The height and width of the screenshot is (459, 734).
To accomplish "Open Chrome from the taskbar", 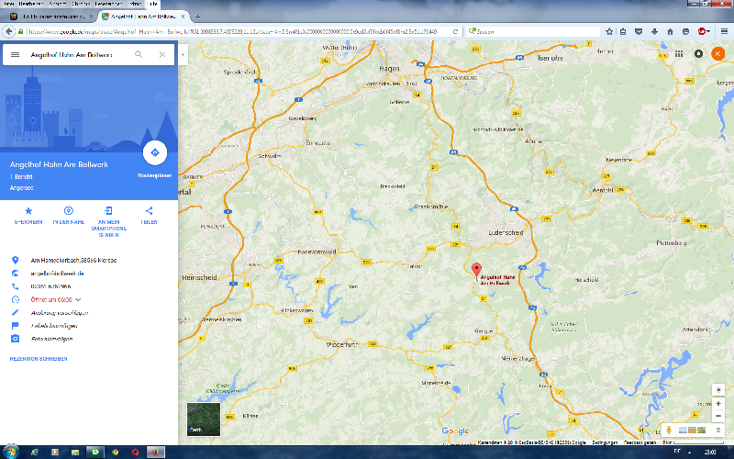I will click(116, 452).
